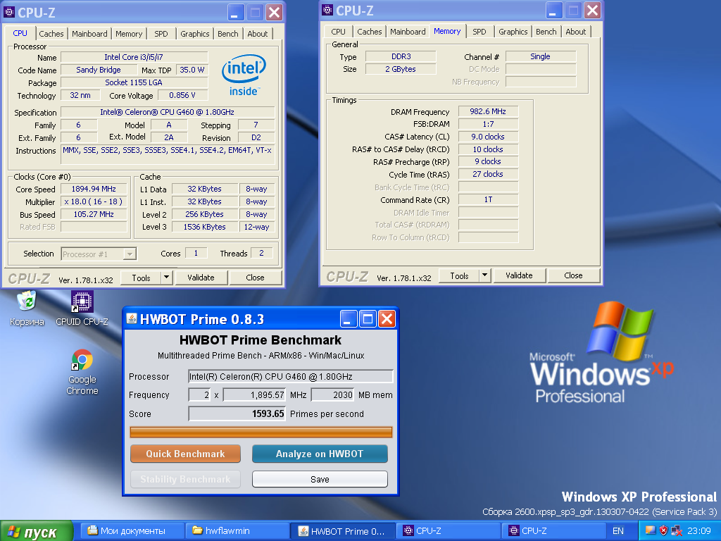This screenshot has height=541, width=721.
Task: Switch to Мои документы taskbar window
Action: (x=133, y=531)
